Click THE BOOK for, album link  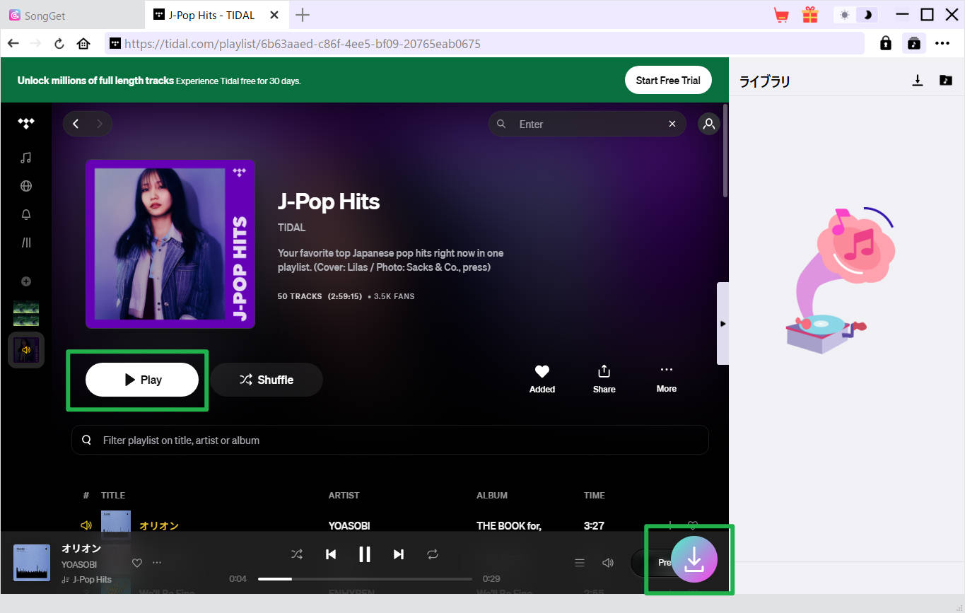[x=510, y=526]
